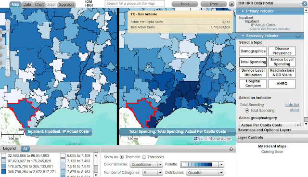Select the Total Spending indicator radio

(247, 111)
